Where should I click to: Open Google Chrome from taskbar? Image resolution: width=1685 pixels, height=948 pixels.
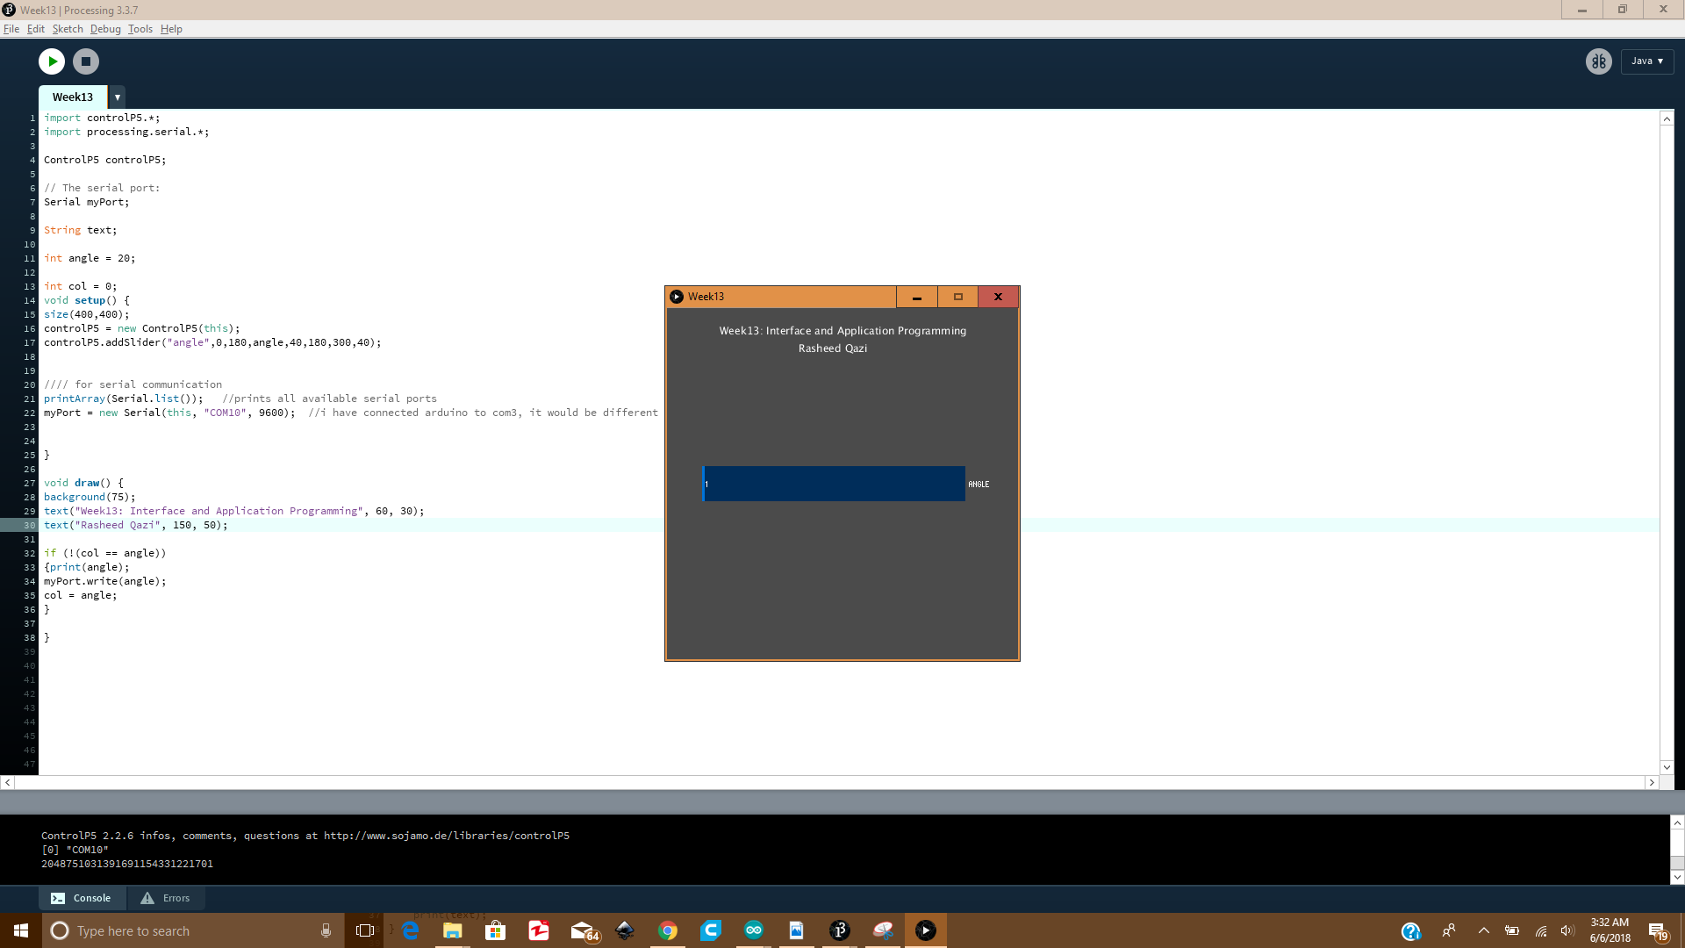[668, 930]
